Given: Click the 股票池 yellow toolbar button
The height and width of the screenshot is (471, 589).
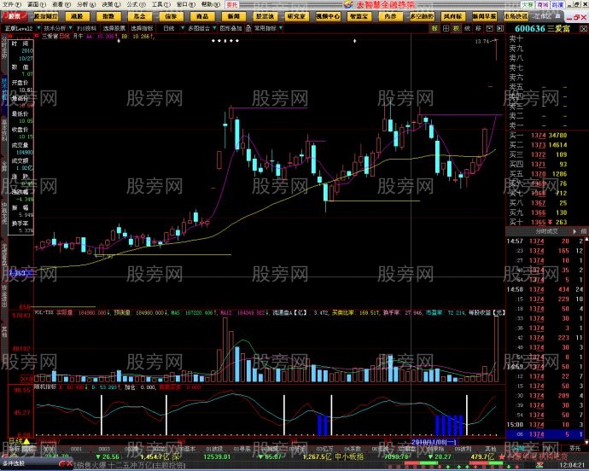Looking at the screenshot, I should [x=265, y=16].
